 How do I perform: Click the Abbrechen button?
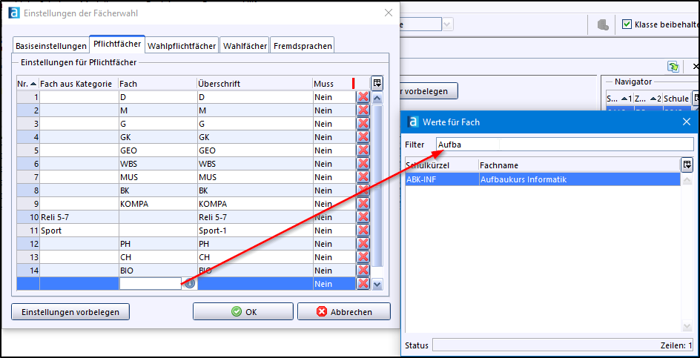(x=344, y=312)
